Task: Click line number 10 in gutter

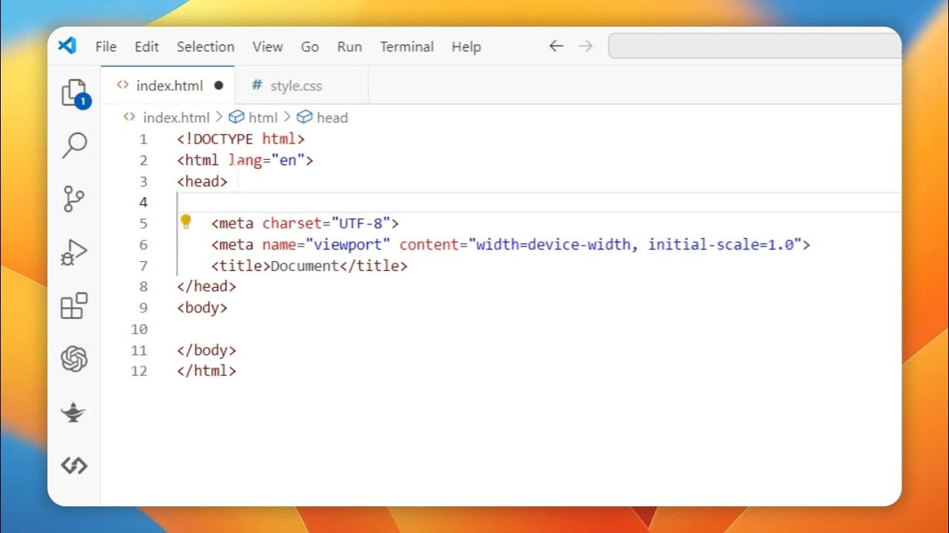Action: [139, 329]
